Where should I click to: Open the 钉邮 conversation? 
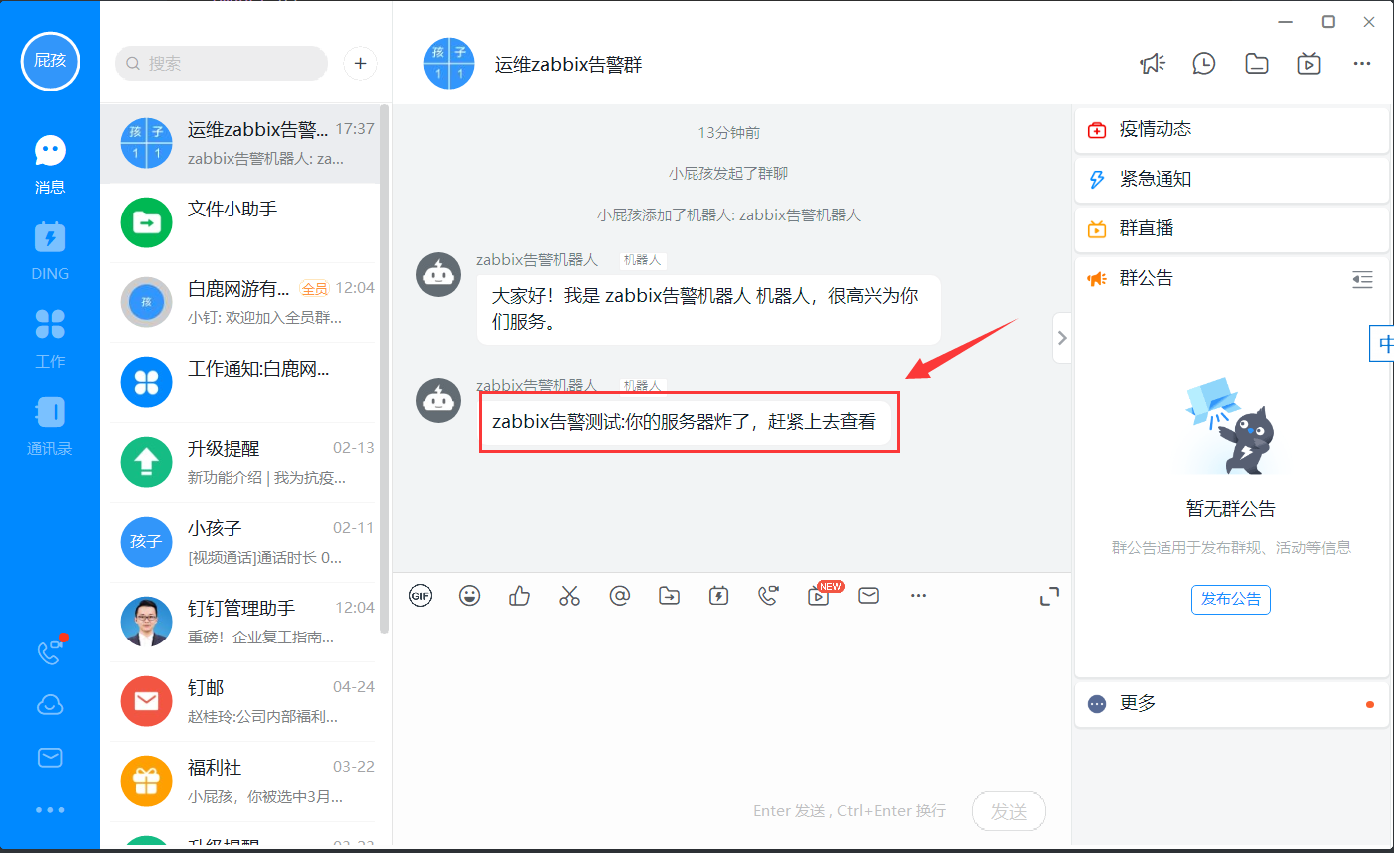click(239, 702)
